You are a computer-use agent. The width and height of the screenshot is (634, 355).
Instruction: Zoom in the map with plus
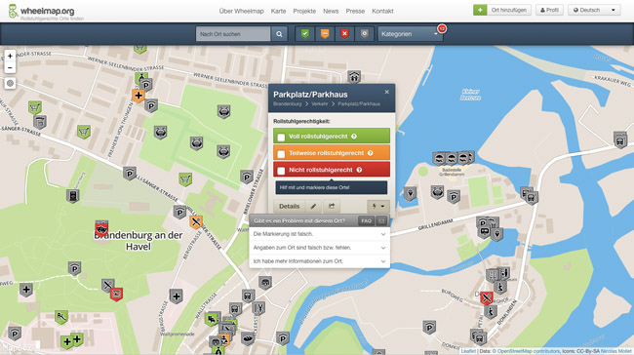click(x=10, y=56)
